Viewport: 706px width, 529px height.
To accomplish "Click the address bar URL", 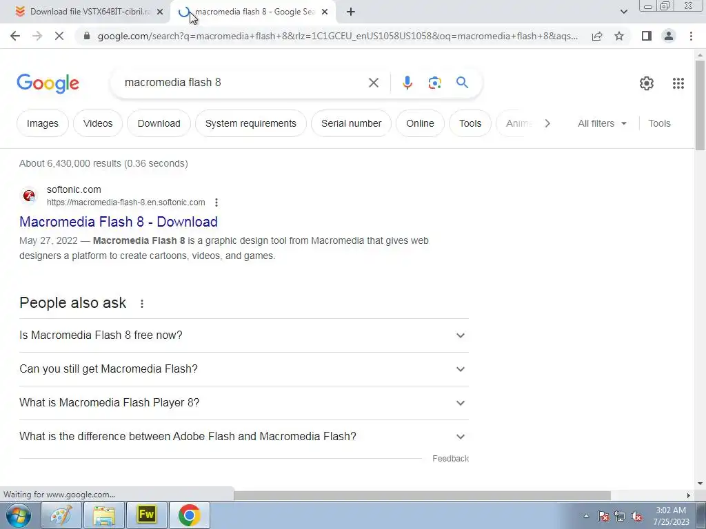I will (338, 36).
